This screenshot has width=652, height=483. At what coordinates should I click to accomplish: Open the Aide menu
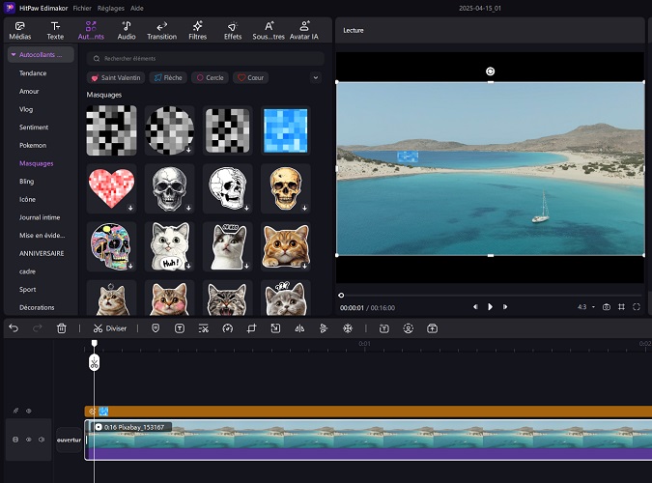click(137, 8)
